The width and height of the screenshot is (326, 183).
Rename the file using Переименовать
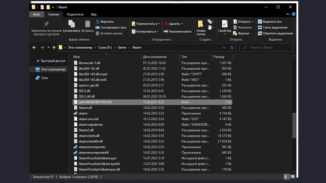(178, 31)
